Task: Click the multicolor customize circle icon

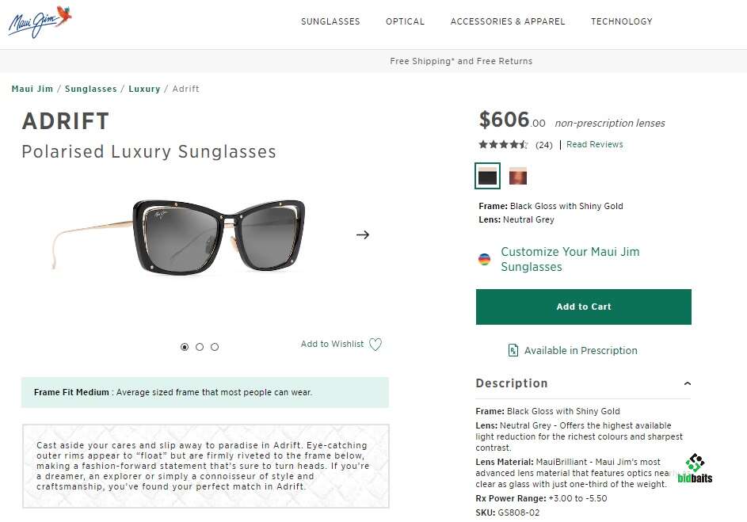Action: [x=484, y=259]
